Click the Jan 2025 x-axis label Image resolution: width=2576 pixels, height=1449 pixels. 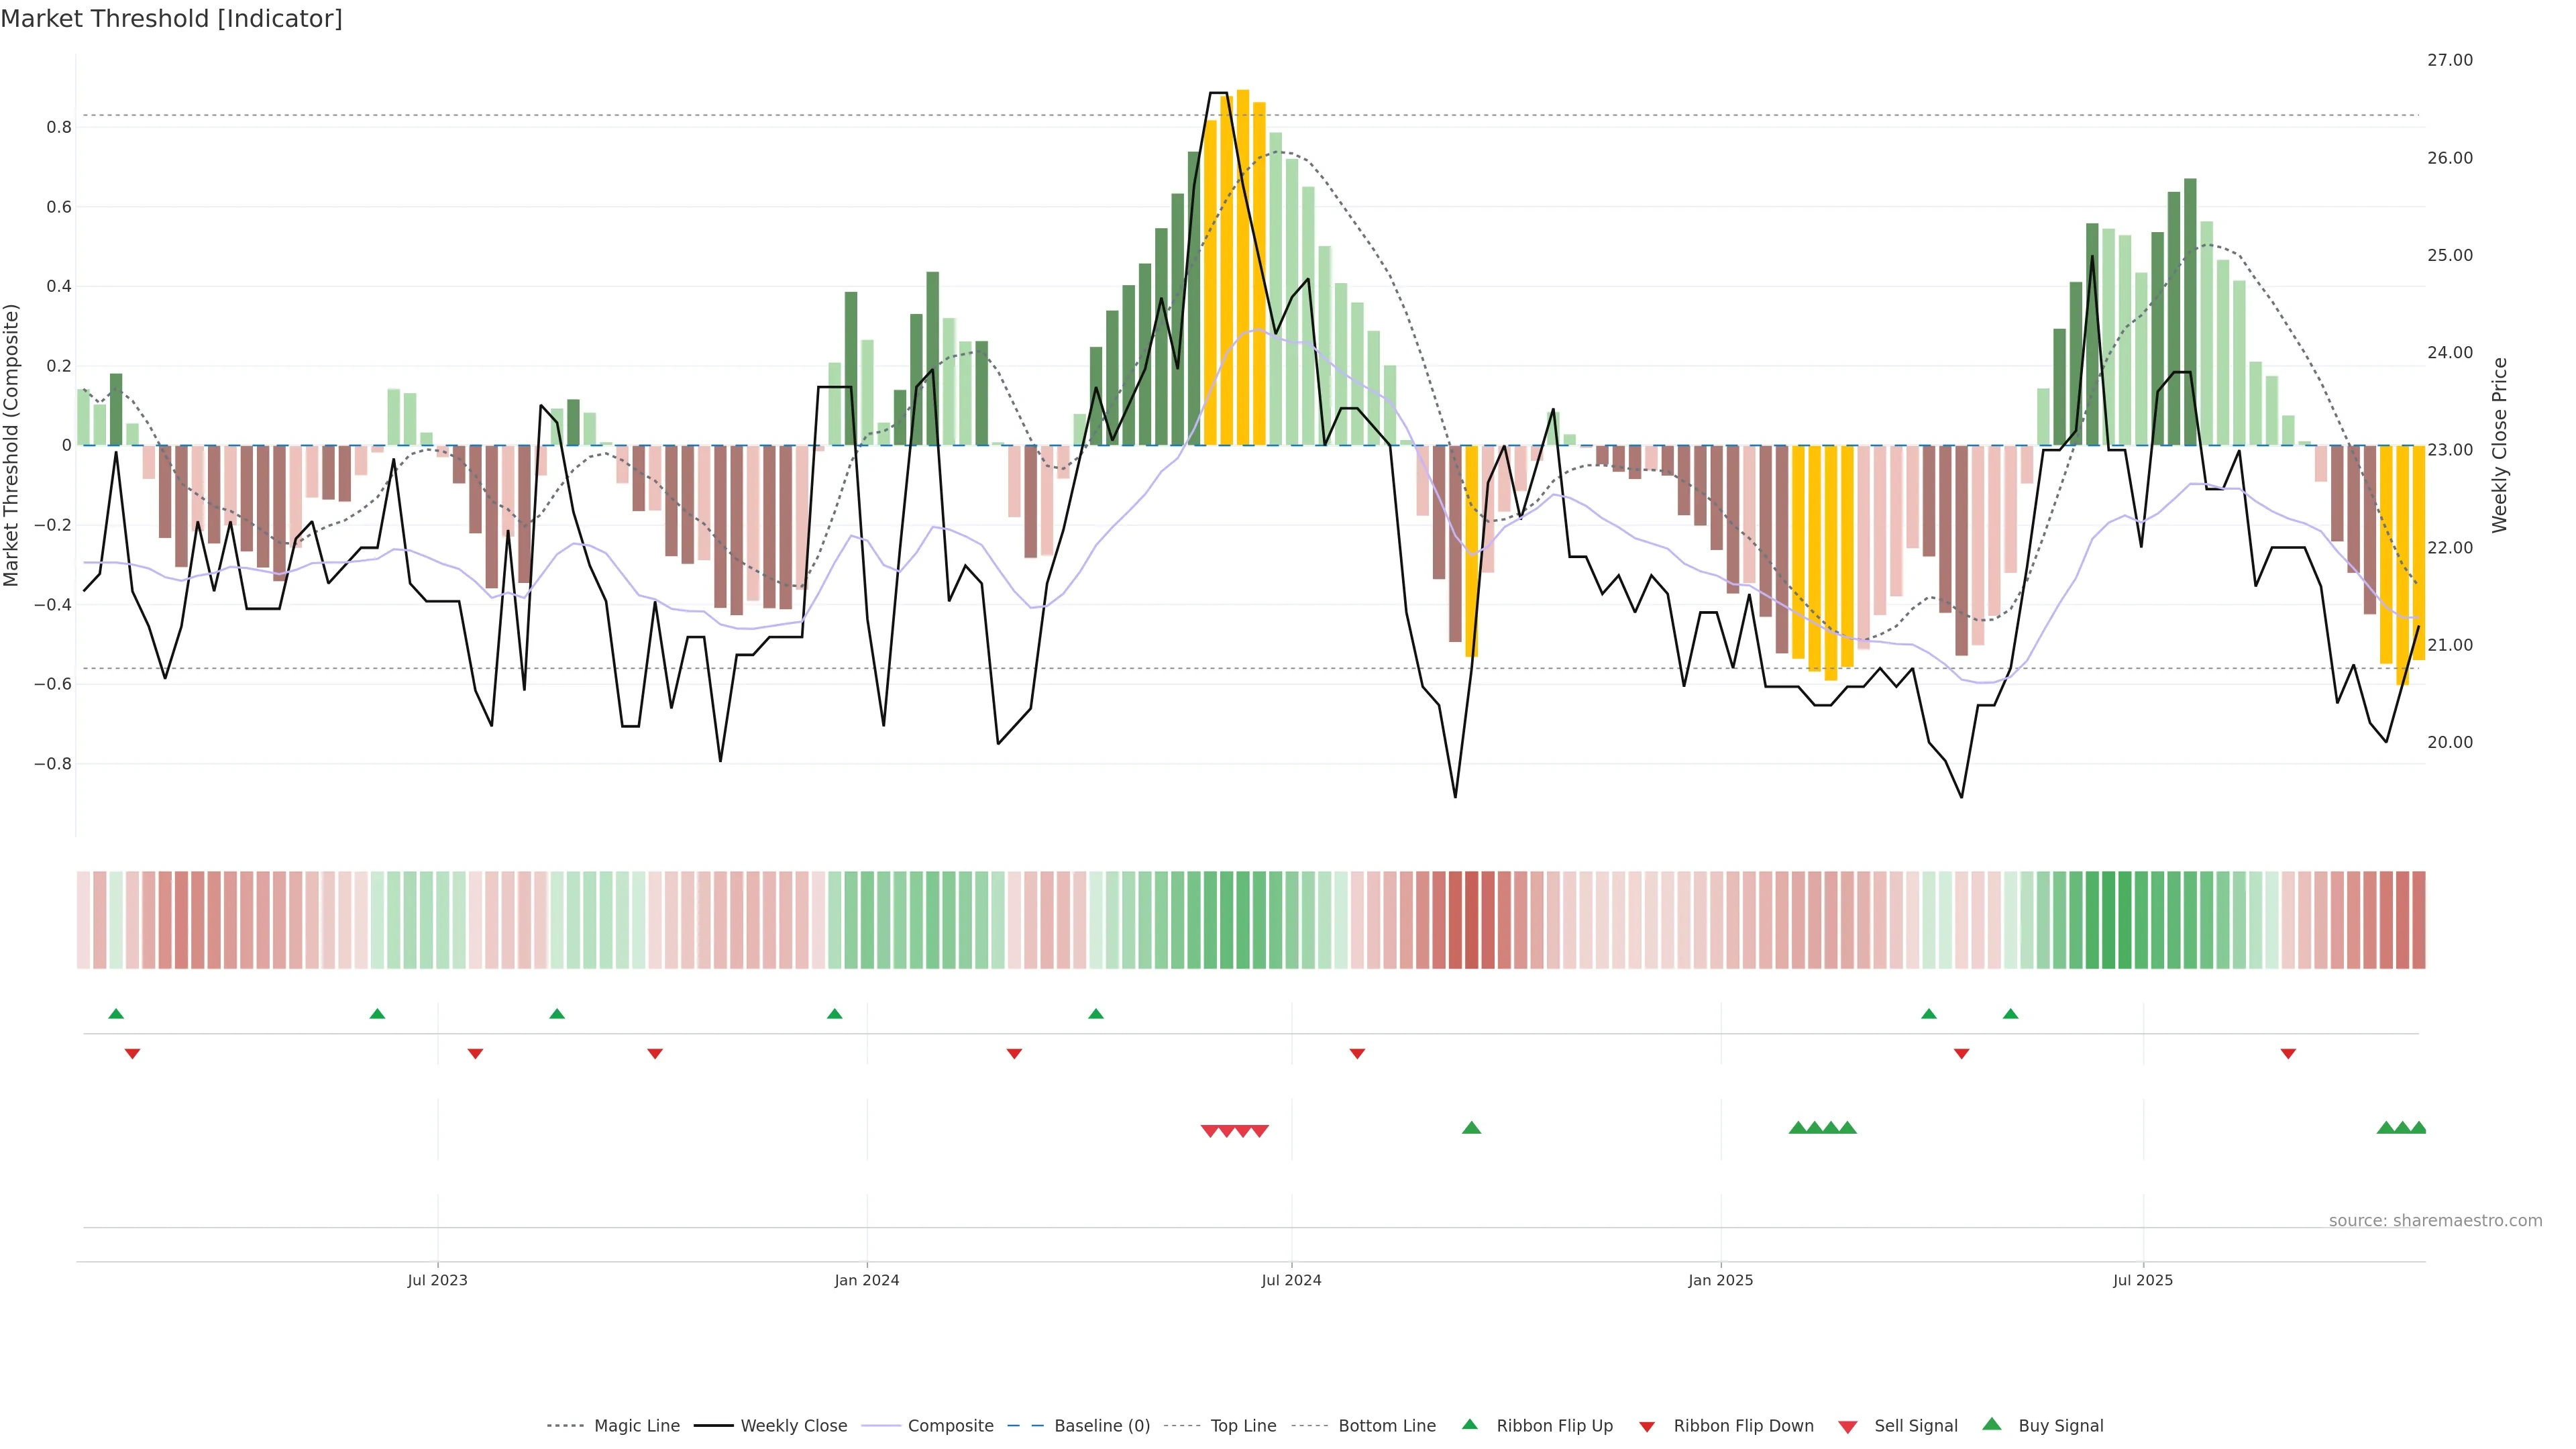[1720, 1280]
